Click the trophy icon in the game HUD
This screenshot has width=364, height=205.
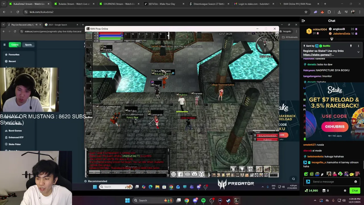click(x=242, y=169)
